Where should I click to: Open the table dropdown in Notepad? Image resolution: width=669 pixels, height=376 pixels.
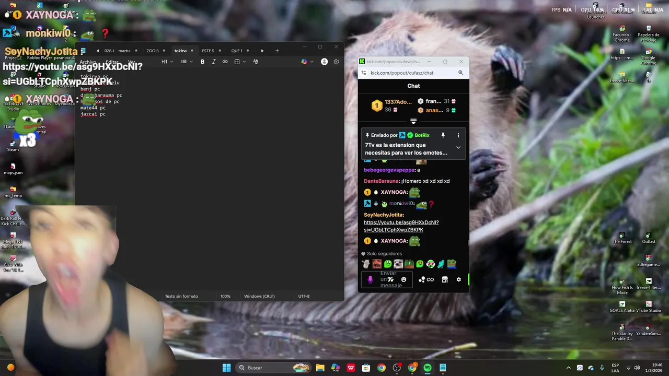[x=239, y=62]
